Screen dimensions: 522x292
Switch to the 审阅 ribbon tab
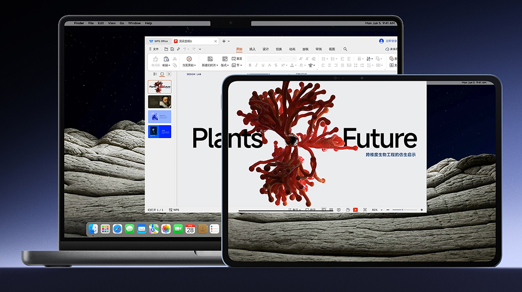click(x=318, y=49)
